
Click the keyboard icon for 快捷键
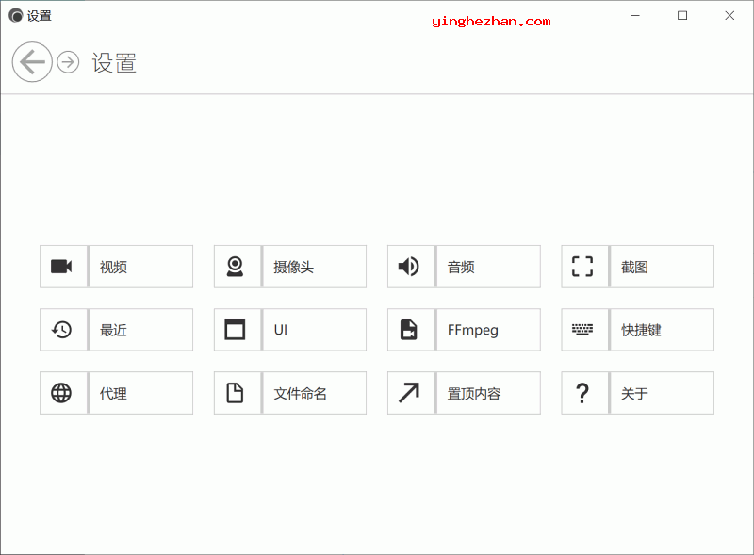click(583, 330)
